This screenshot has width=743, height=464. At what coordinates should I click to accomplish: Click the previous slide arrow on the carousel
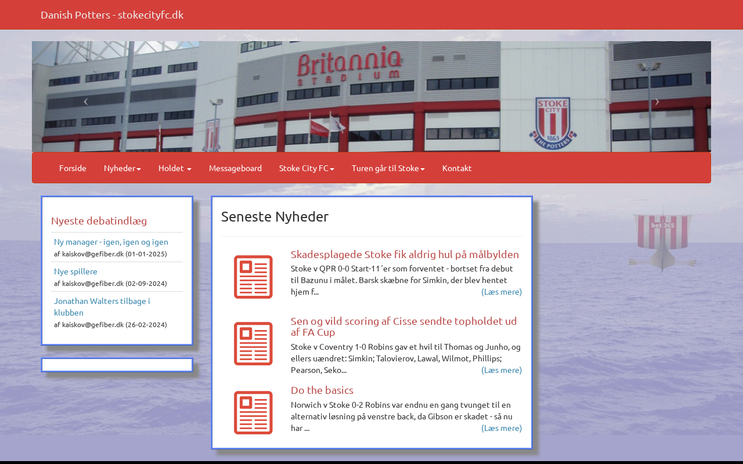coord(86,101)
